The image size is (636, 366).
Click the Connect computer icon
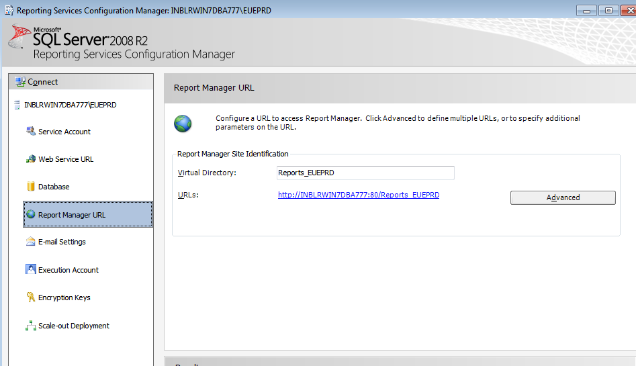point(20,81)
